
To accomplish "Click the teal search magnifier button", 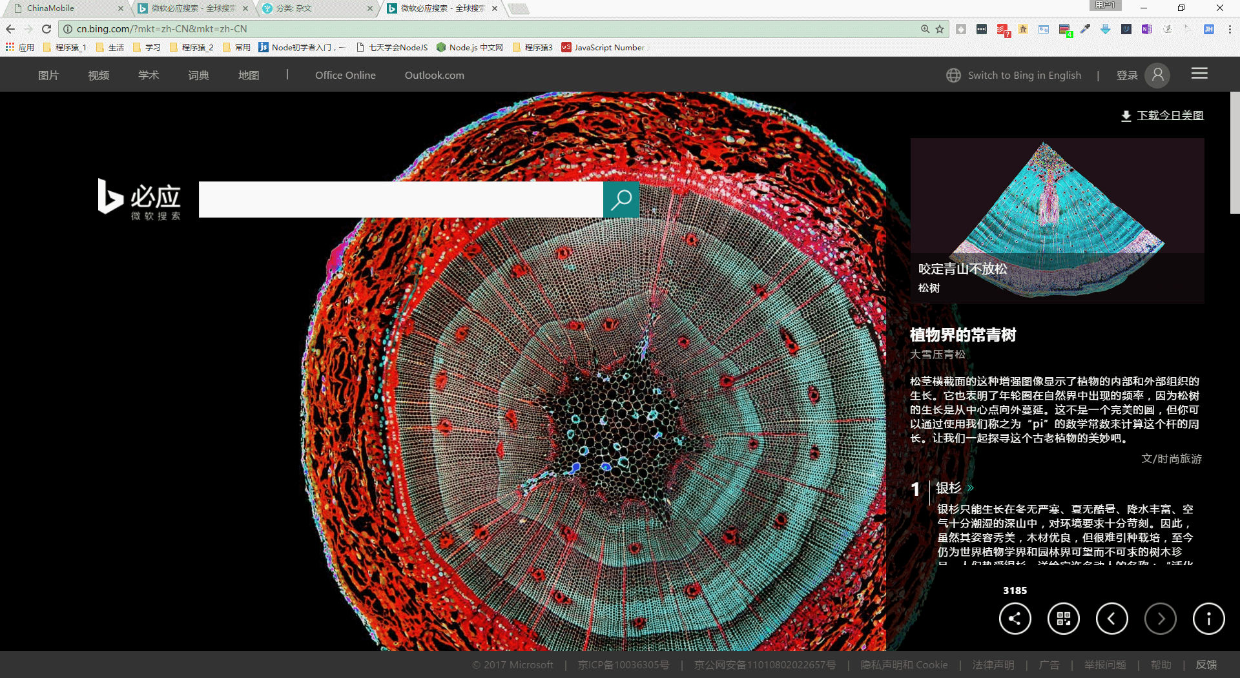I will pos(621,200).
